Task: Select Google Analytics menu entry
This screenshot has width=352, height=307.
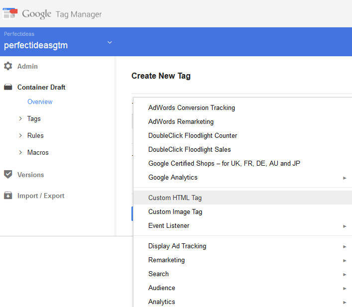Action: [242, 177]
